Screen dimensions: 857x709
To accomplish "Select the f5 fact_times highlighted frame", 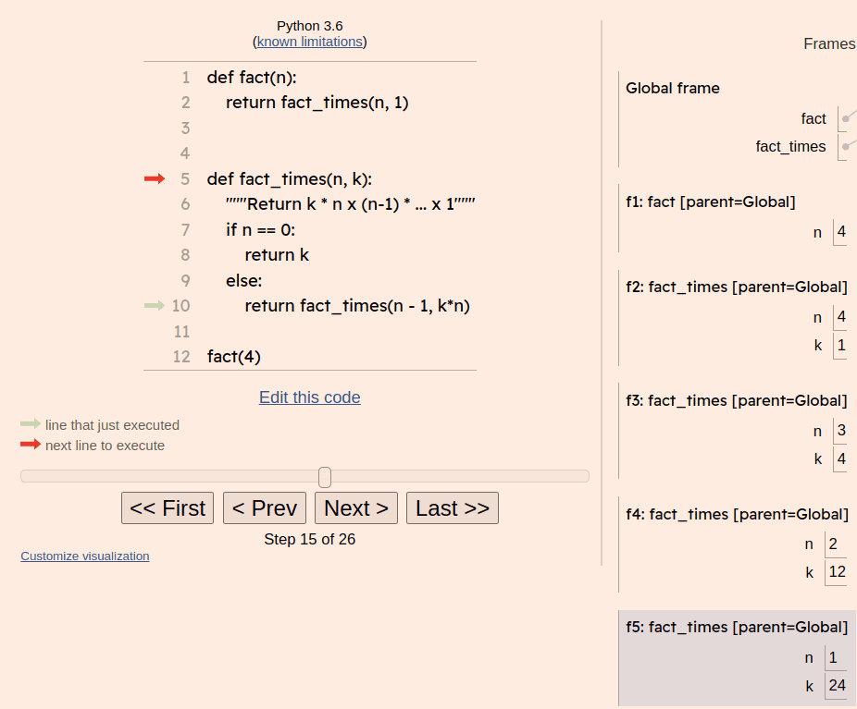I will [x=738, y=658].
